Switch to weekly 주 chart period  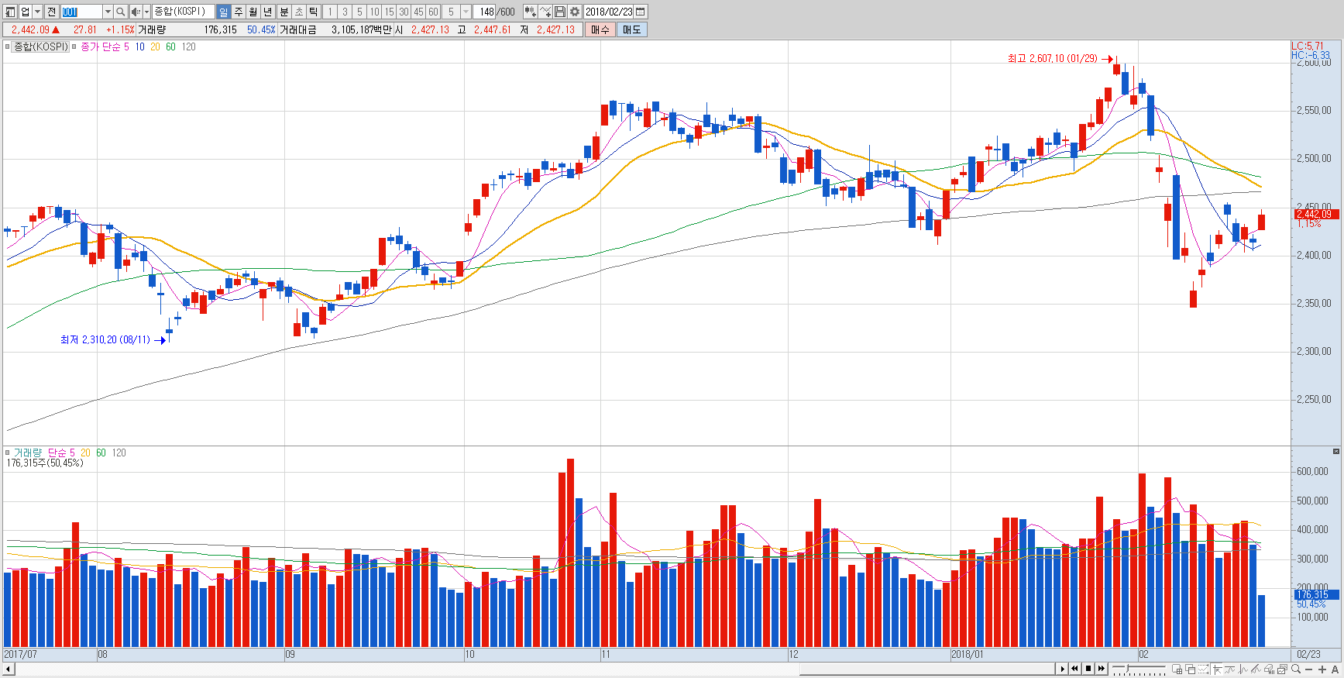[239, 12]
